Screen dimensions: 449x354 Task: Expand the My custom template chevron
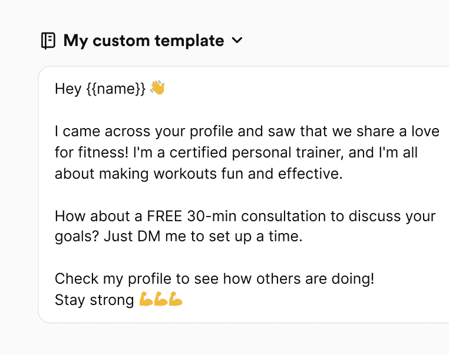(x=237, y=41)
